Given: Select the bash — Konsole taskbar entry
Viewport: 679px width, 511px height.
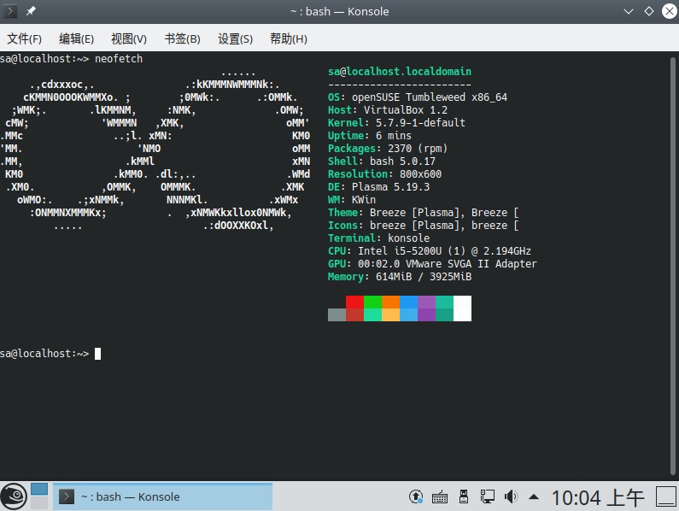Looking at the screenshot, I should [x=163, y=496].
